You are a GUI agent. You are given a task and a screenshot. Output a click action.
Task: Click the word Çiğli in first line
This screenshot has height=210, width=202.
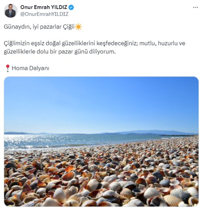(x=69, y=27)
